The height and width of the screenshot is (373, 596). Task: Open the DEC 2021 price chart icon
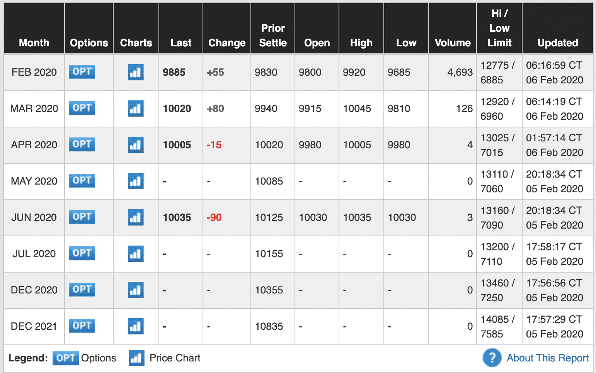136,326
